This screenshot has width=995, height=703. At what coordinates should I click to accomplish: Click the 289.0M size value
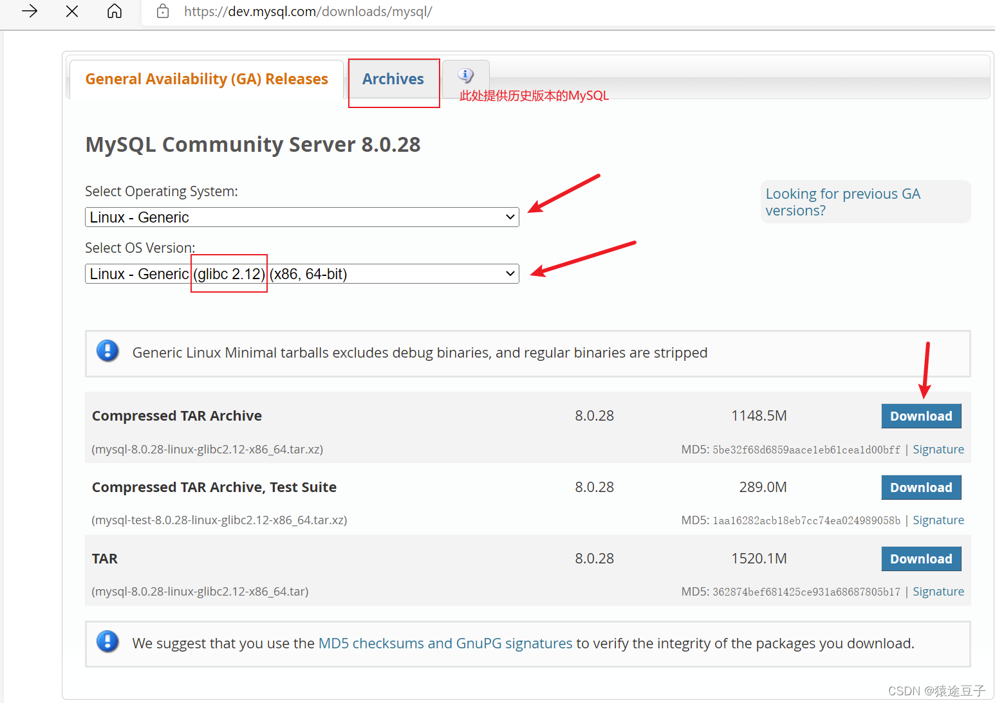pyautogui.click(x=763, y=488)
